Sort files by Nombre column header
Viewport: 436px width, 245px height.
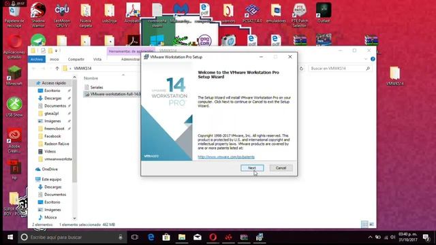click(x=91, y=78)
